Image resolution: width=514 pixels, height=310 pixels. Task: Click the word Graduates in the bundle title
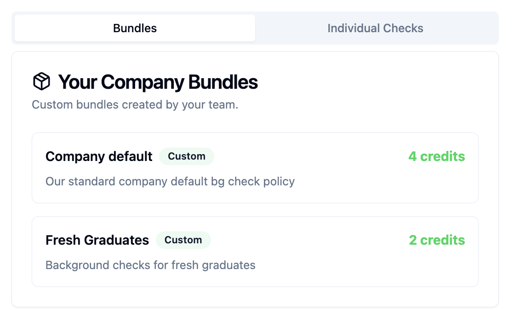pos(116,240)
